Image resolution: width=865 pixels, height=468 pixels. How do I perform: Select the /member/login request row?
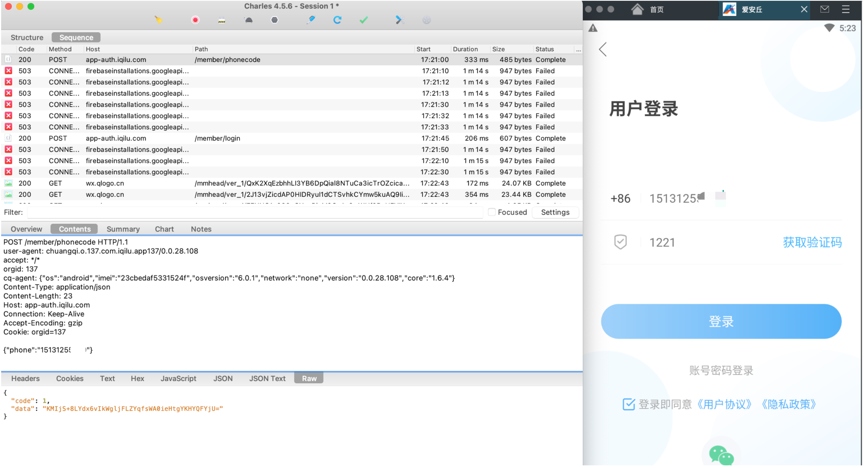click(292, 138)
